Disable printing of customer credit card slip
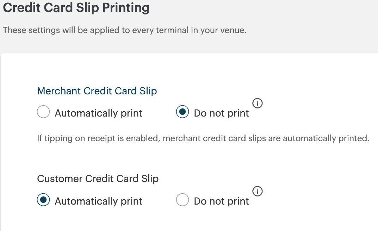This screenshot has height=231, width=378. click(x=182, y=200)
